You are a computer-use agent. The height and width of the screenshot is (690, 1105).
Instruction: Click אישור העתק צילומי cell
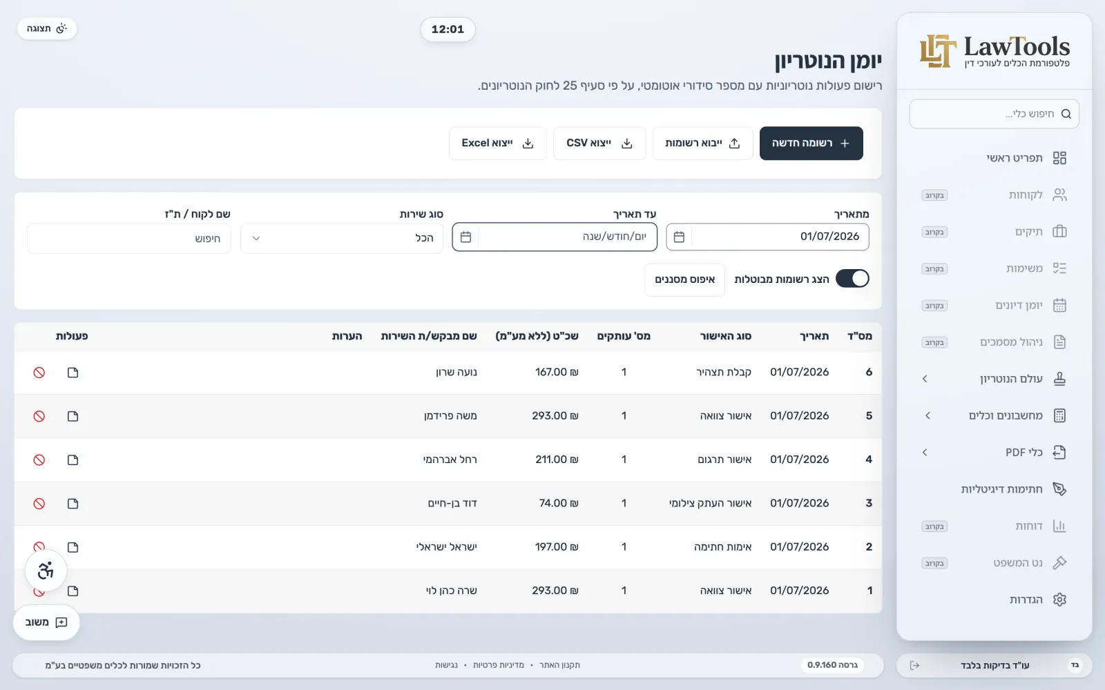click(710, 503)
